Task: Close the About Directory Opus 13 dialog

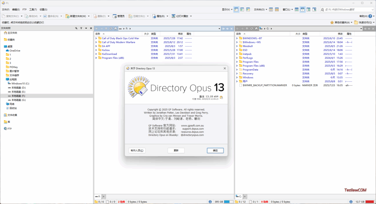Action: (225, 68)
